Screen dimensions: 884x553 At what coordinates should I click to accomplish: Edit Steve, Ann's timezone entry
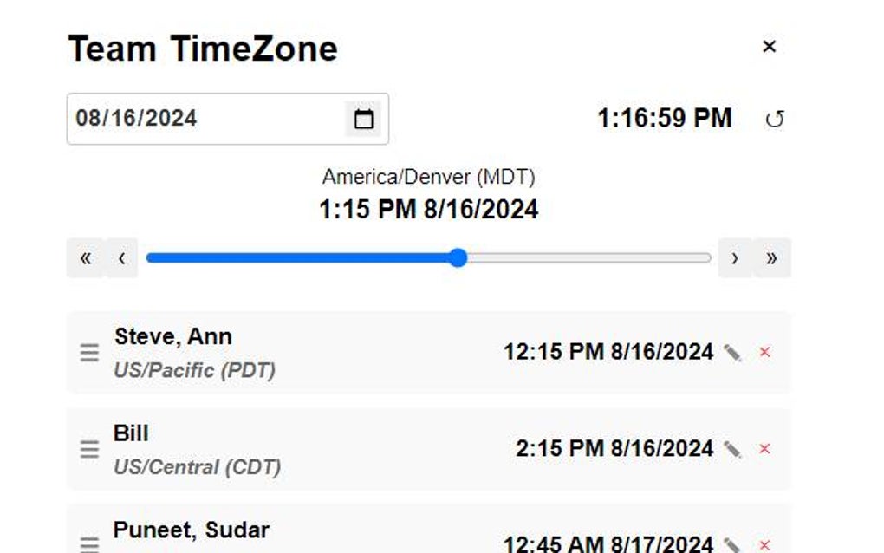(732, 352)
